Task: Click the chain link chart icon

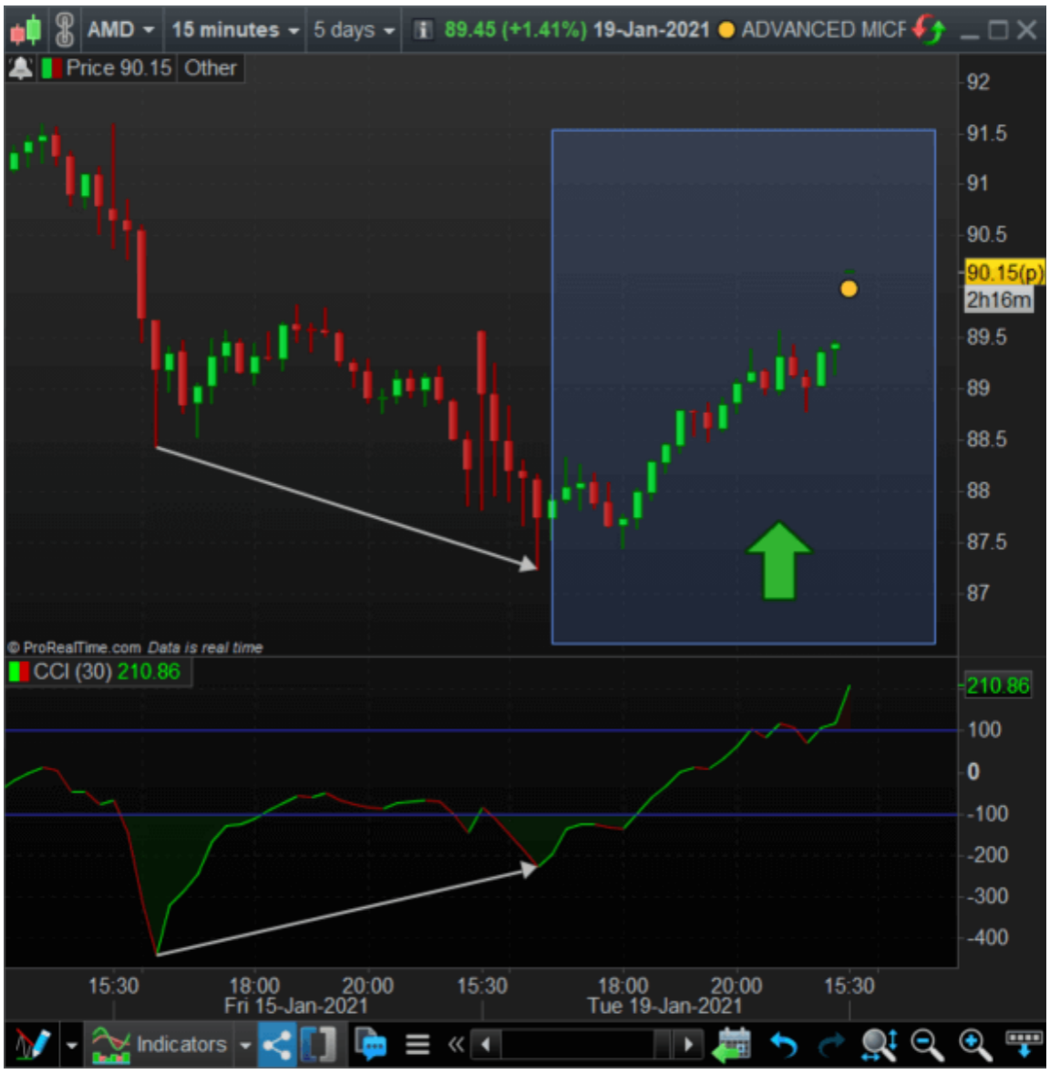Action: click(64, 30)
